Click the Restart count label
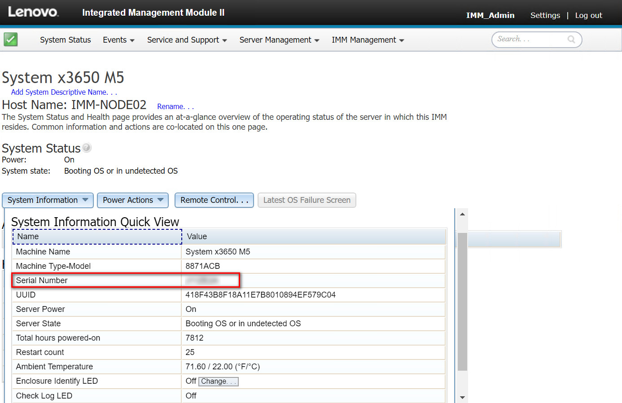 [40, 352]
